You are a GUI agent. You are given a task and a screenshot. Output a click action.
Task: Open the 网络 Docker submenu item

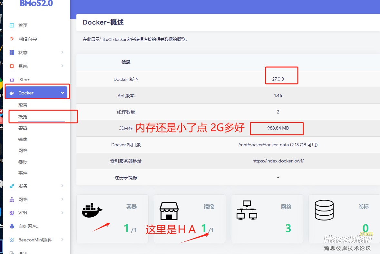tap(23, 151)
